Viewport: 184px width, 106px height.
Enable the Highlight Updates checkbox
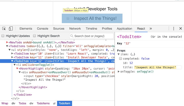(3, 36)
